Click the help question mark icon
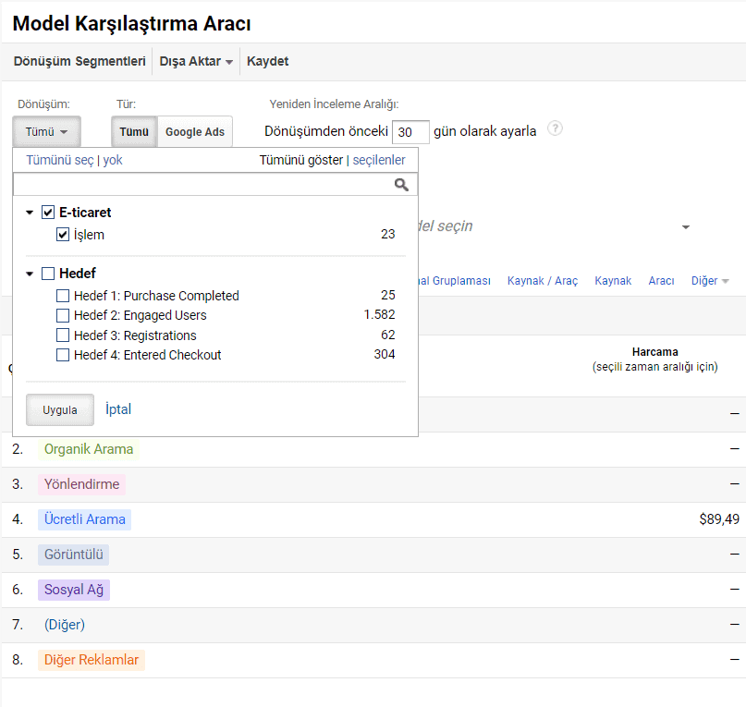This screenshot has height=707, width=746. [555, 128]
